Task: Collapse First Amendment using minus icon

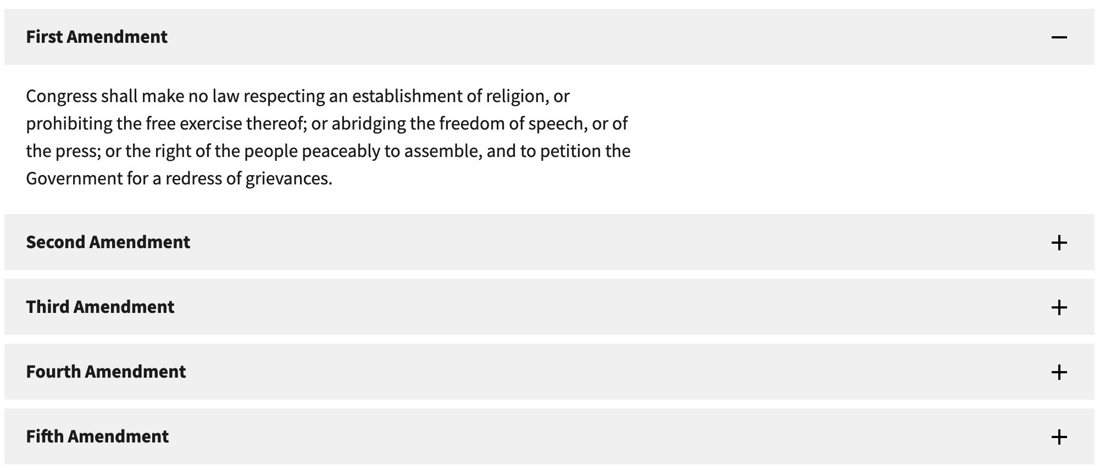Action: click(1059, 37)
